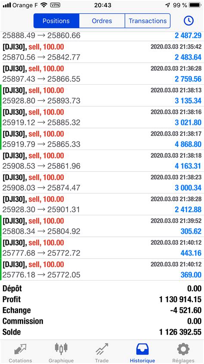
Task: Tap the 2 759.56 profit row
Action: (102, 73)
